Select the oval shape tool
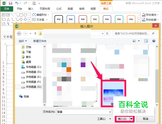This screenshot has height=124, width=162. point(25,15)
